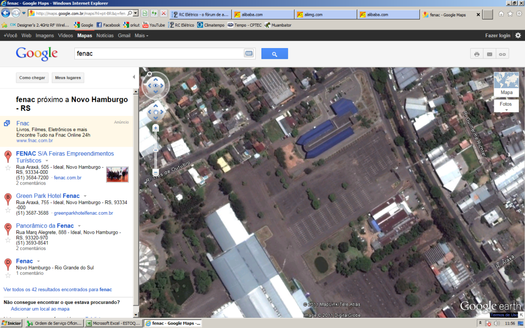525x328 pixels.
Task: Stop loading with the red X
Action: [164, 13]
